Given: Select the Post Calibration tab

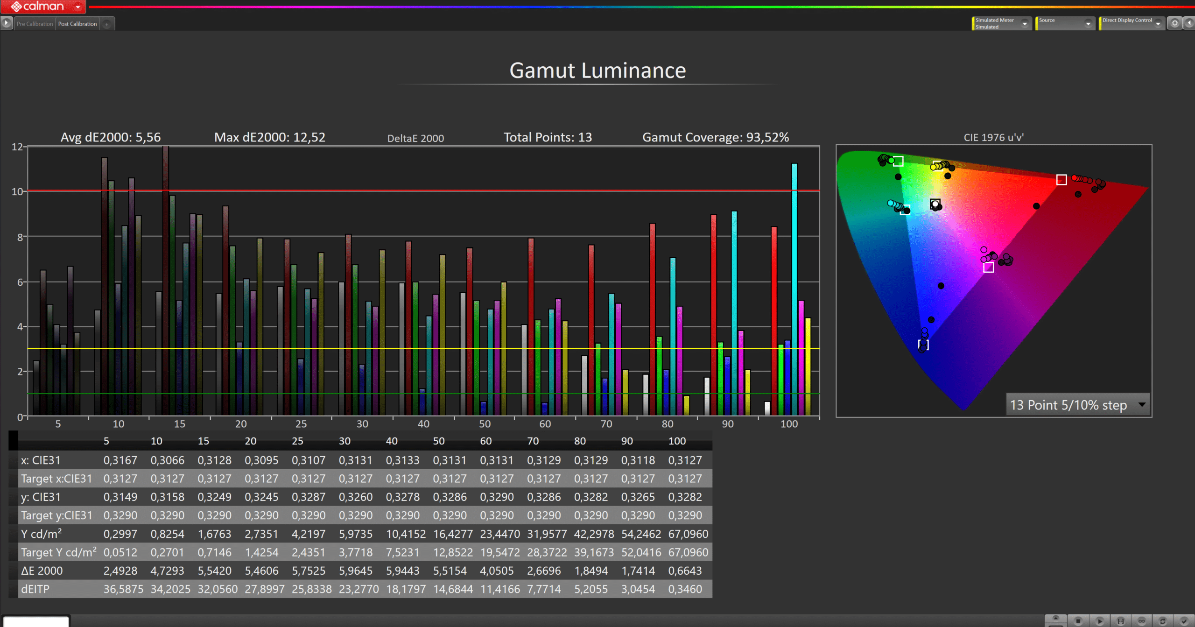Looking at the screenshot, I should pos(77,24).
